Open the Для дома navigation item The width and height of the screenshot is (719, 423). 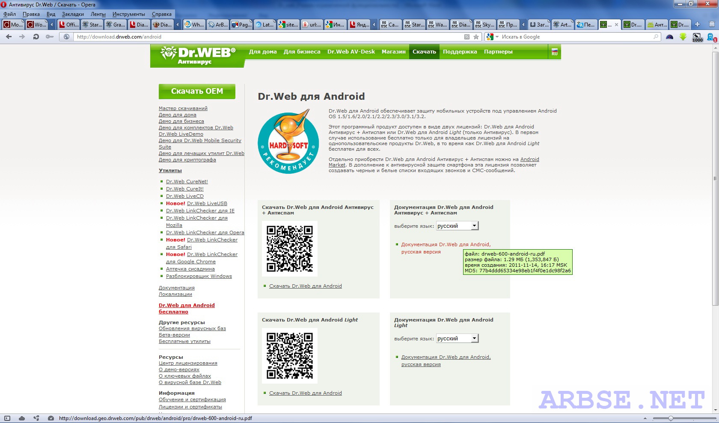pos(263,51)
